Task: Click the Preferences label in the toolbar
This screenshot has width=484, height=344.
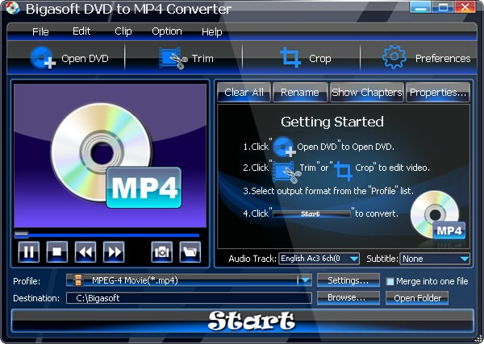Action: coord(443,58)
